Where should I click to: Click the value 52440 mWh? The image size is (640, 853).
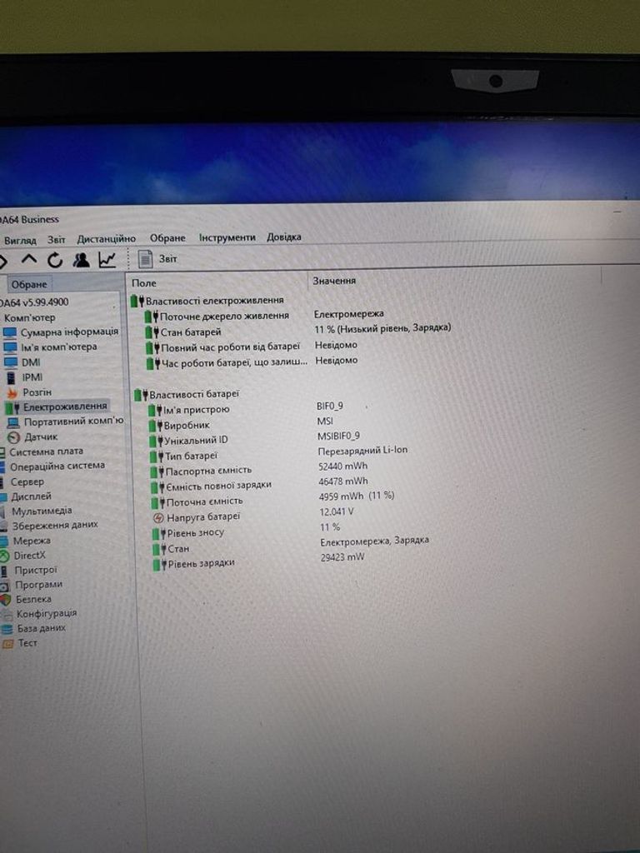[342, 466]
